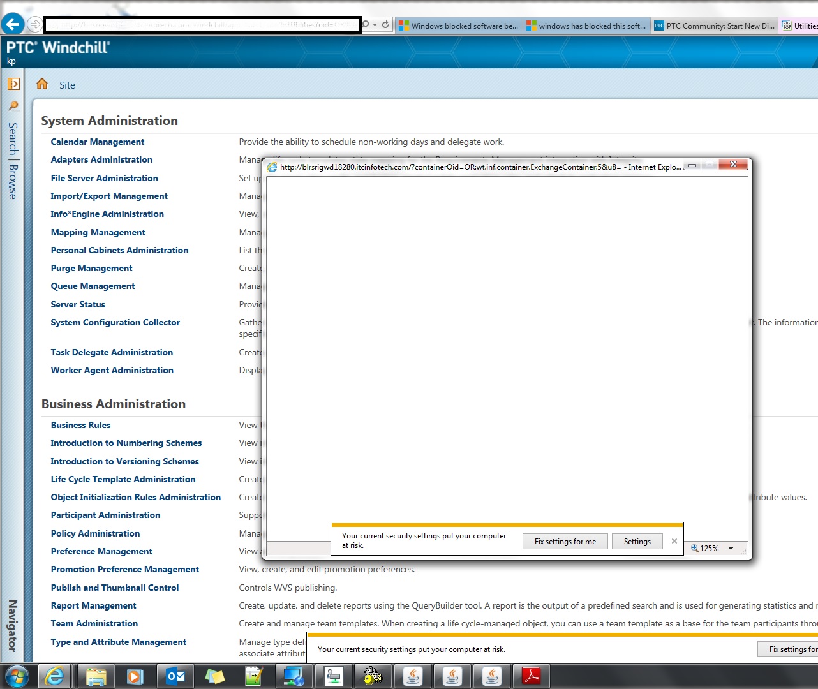
Task: Open the second Java taskbar icon
Action: 452,676
